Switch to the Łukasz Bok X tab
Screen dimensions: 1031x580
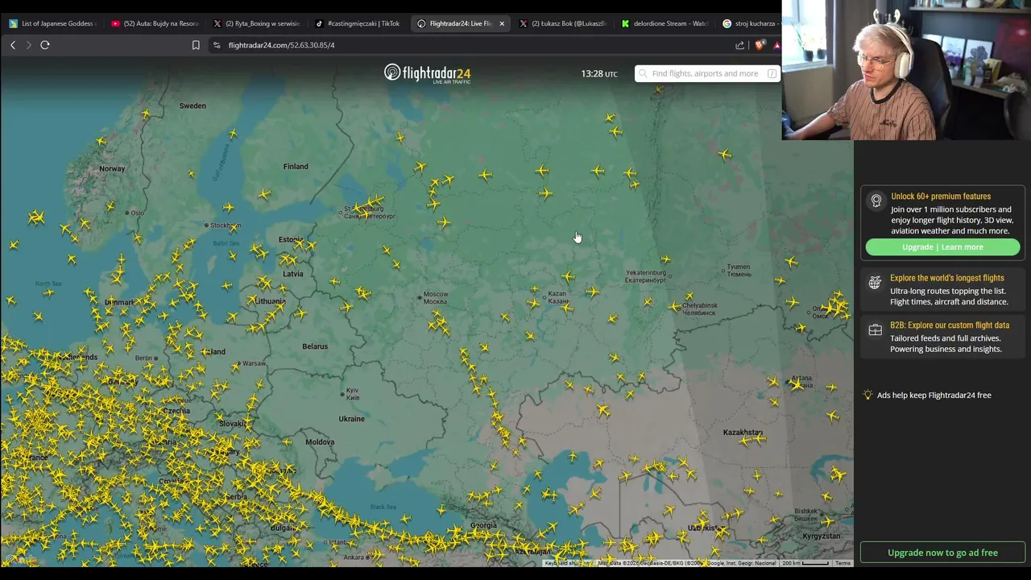(562, 23)
